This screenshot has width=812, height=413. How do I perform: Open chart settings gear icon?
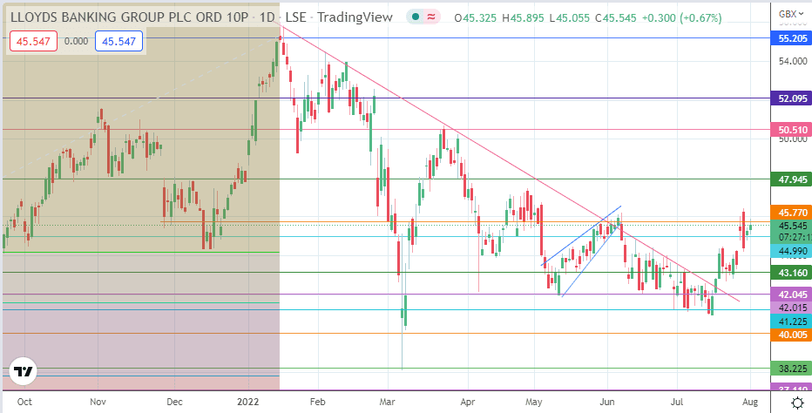[797, 403]
